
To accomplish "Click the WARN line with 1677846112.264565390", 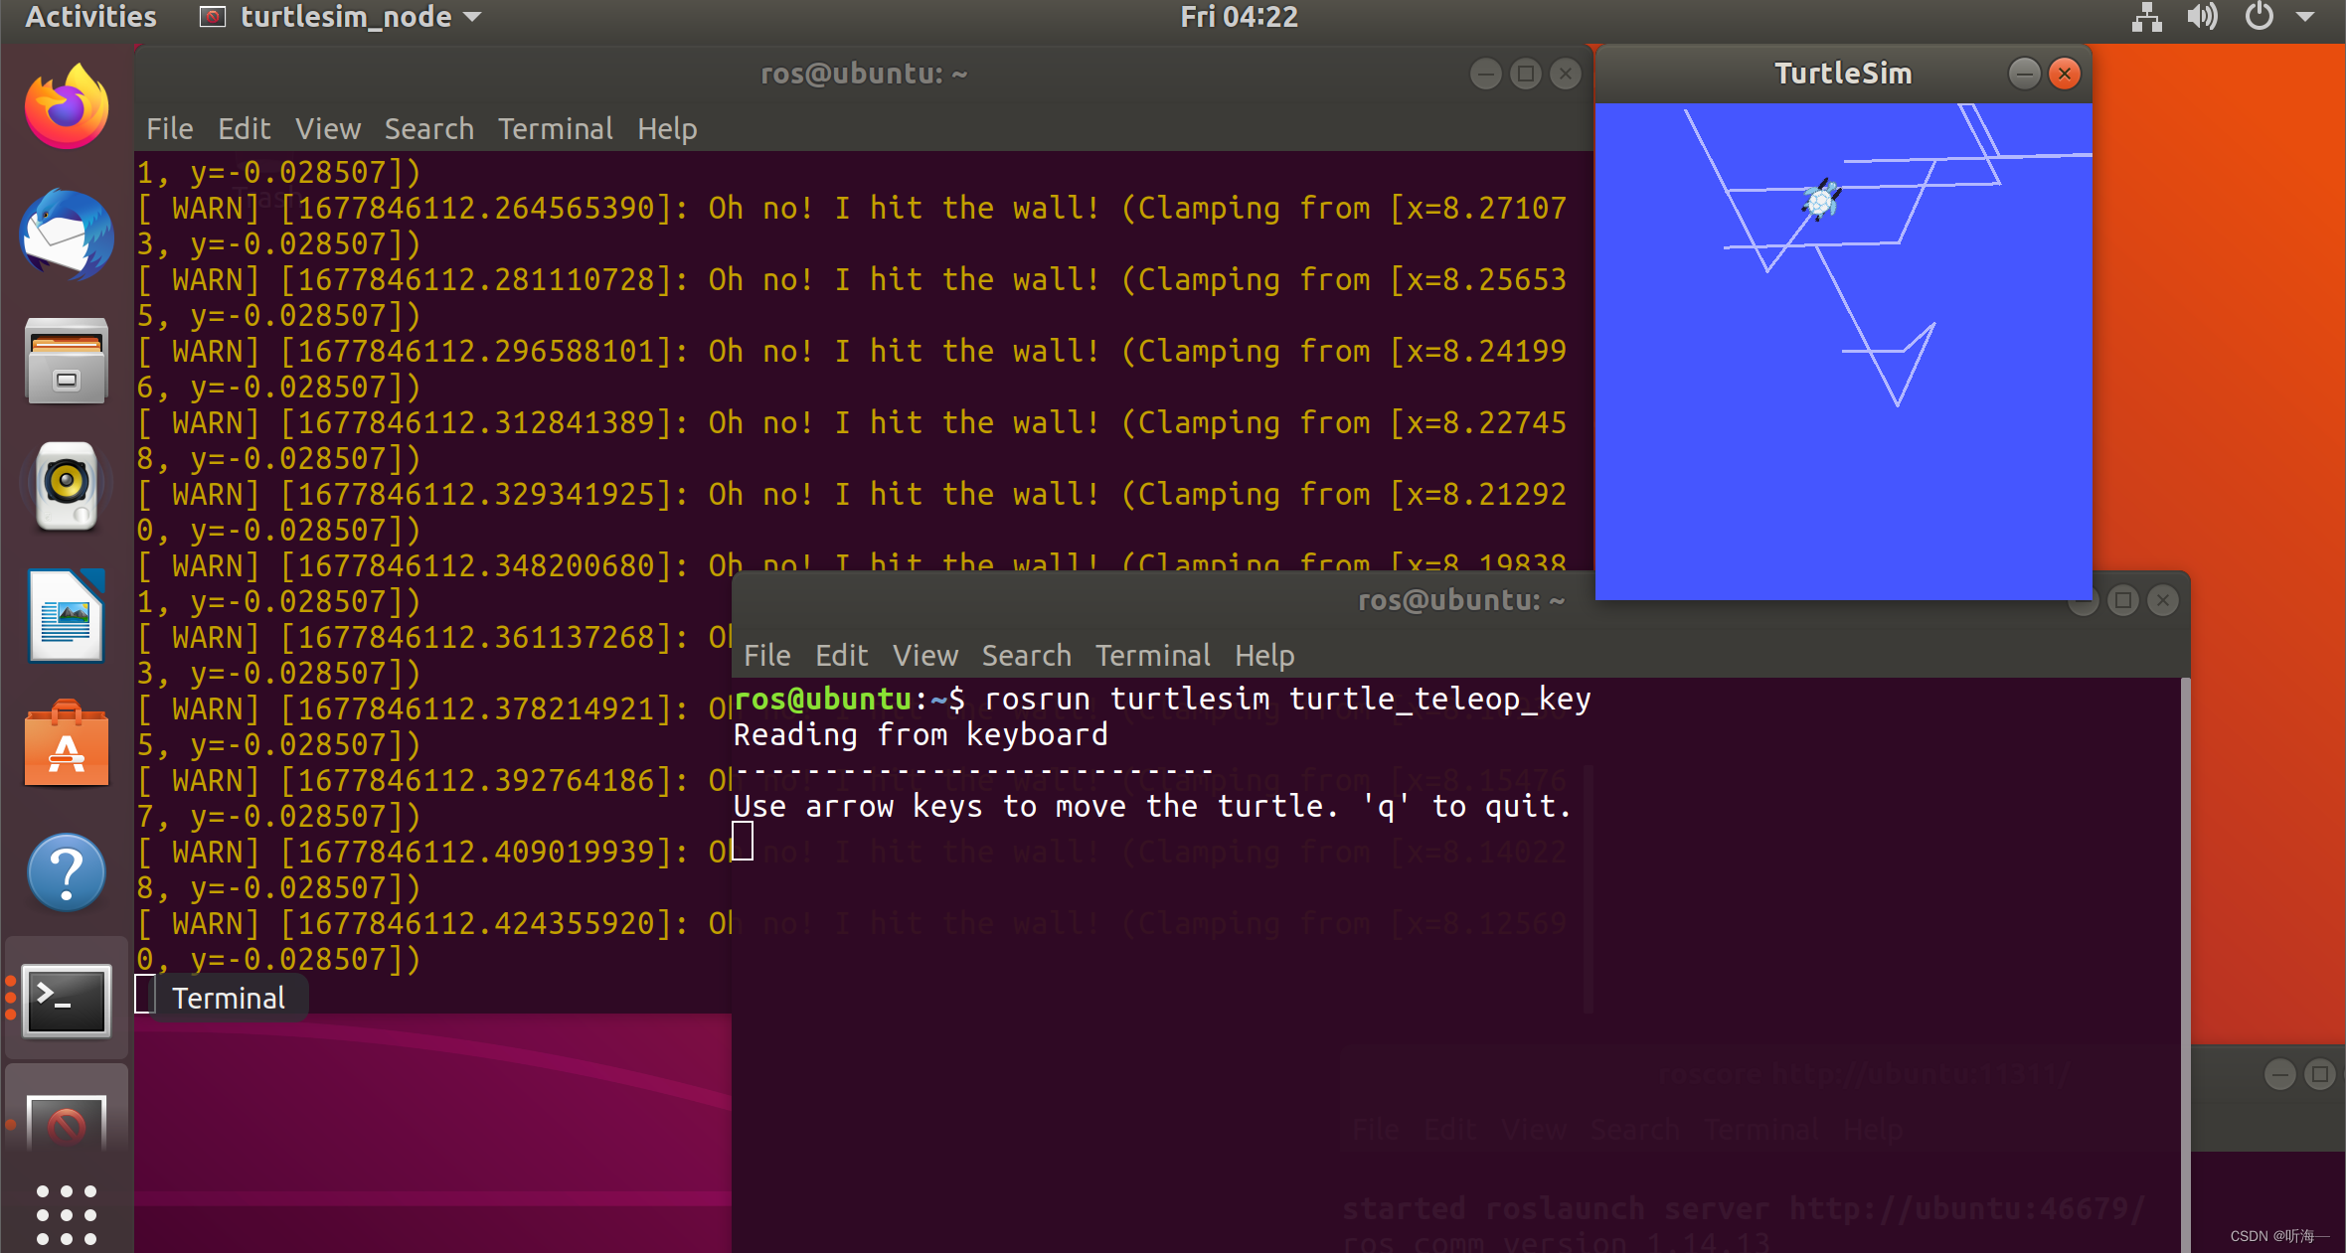I will coord(852,208).
